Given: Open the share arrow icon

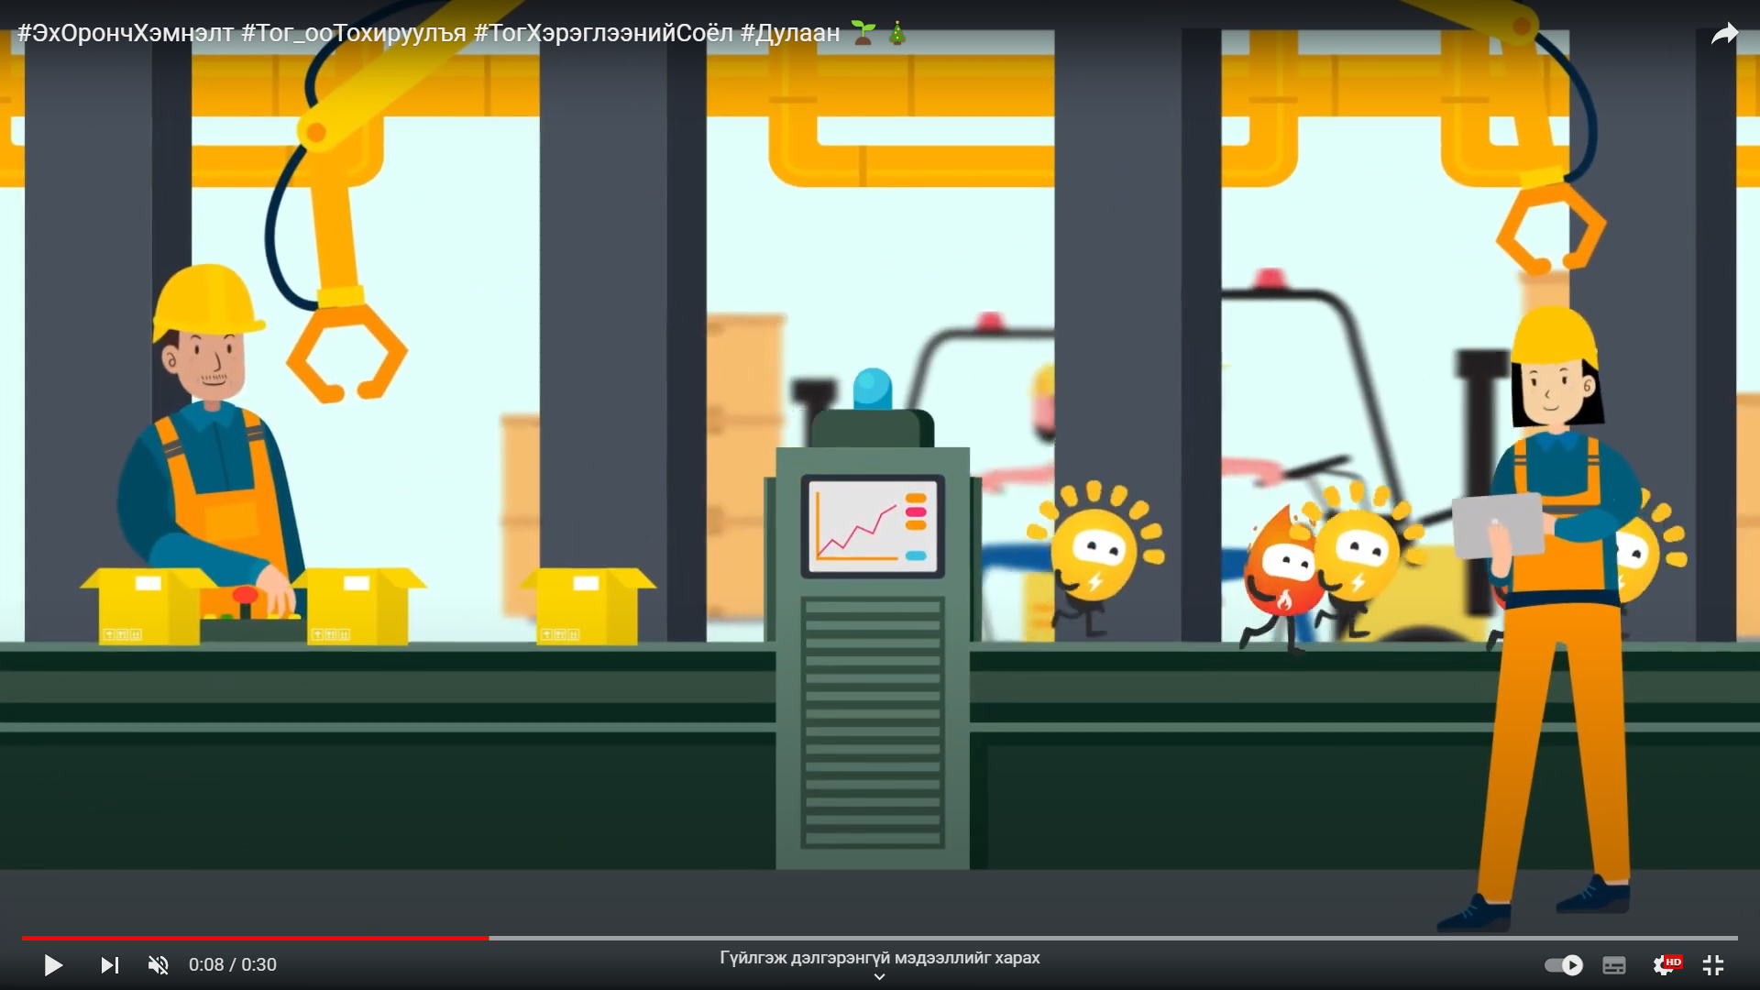Looking at the screenshot, I should [1724, 35].
